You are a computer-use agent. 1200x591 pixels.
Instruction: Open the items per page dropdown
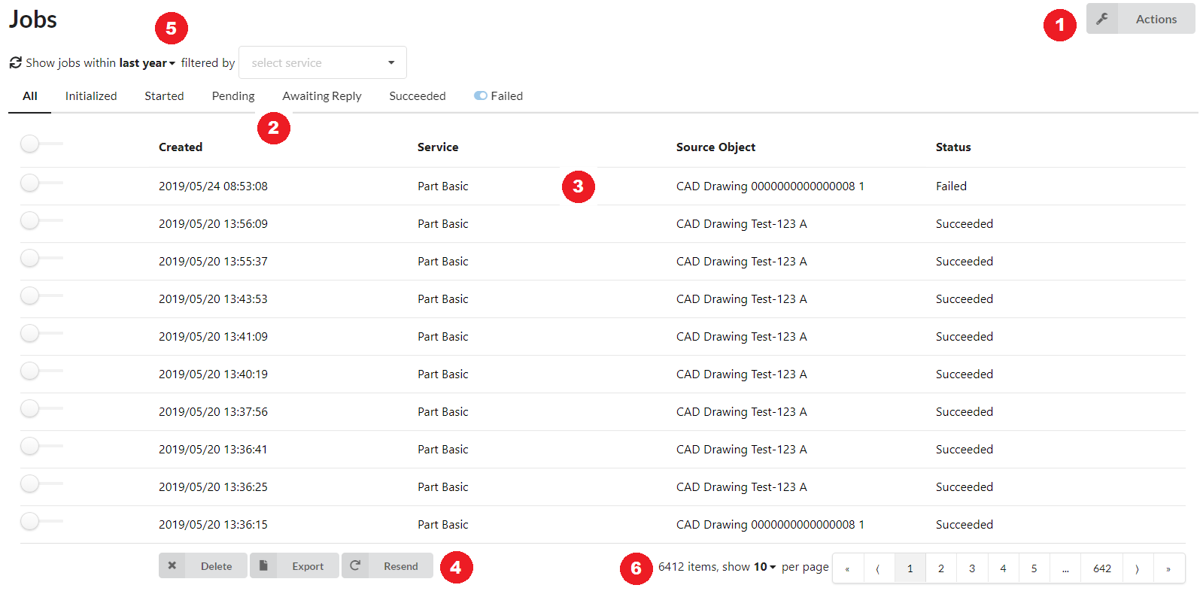coord(764,567)
